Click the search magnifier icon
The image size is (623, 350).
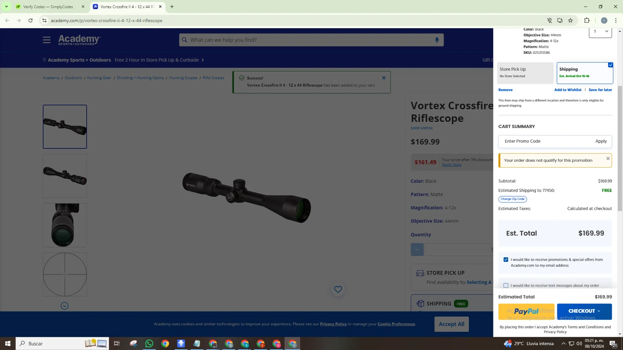(185, 40)
